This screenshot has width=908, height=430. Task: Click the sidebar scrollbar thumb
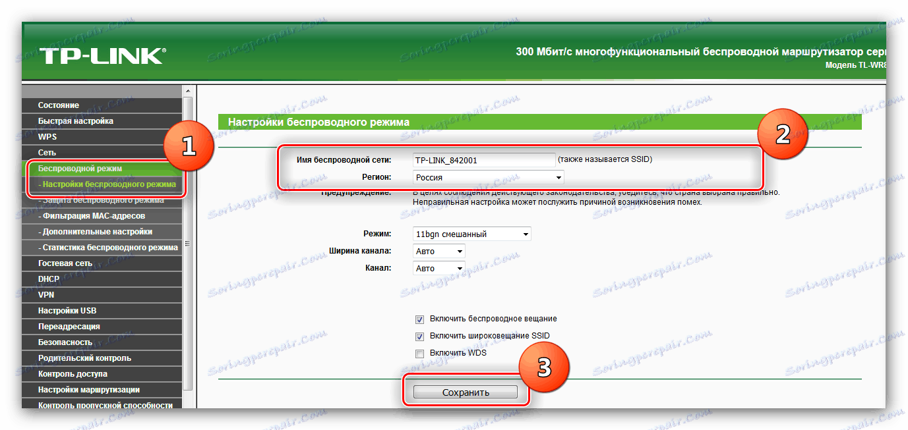tap(187, 243)
